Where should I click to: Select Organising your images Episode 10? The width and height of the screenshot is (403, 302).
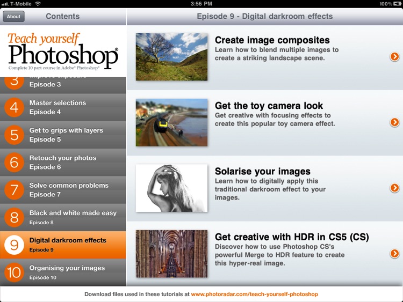[63, 272]
